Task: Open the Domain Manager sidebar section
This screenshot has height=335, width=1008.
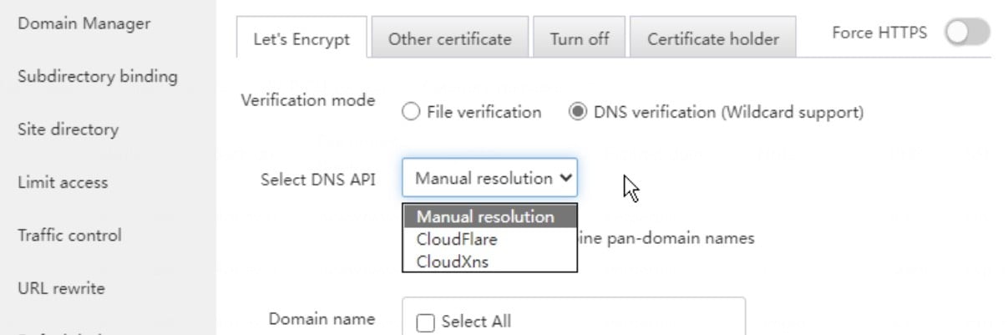Action: pos(84,23)
